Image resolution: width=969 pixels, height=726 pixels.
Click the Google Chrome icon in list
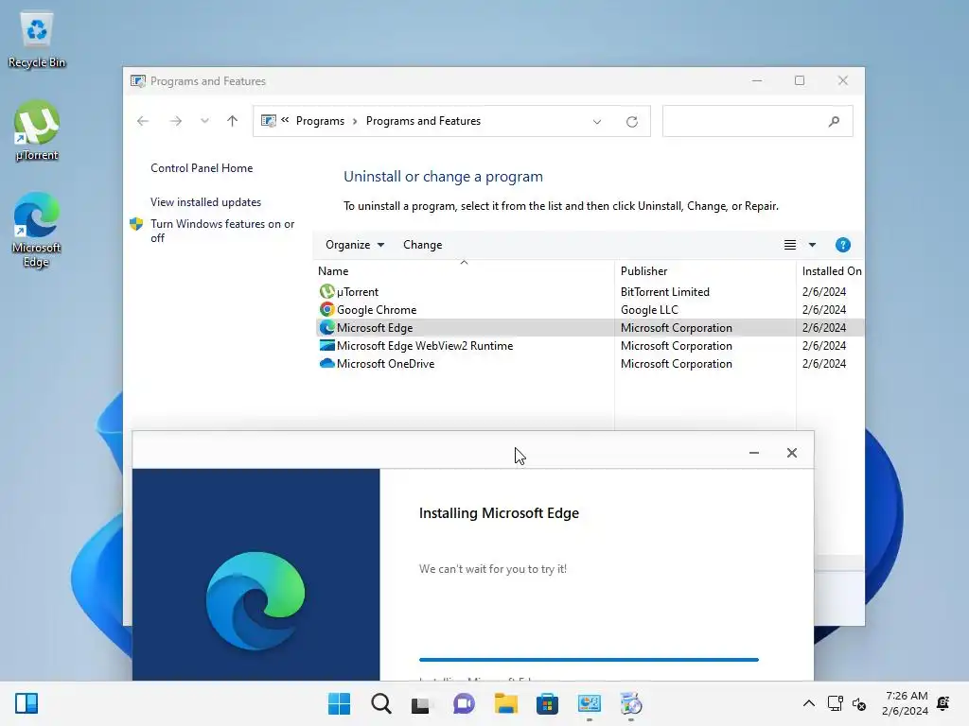pos(326,309)
